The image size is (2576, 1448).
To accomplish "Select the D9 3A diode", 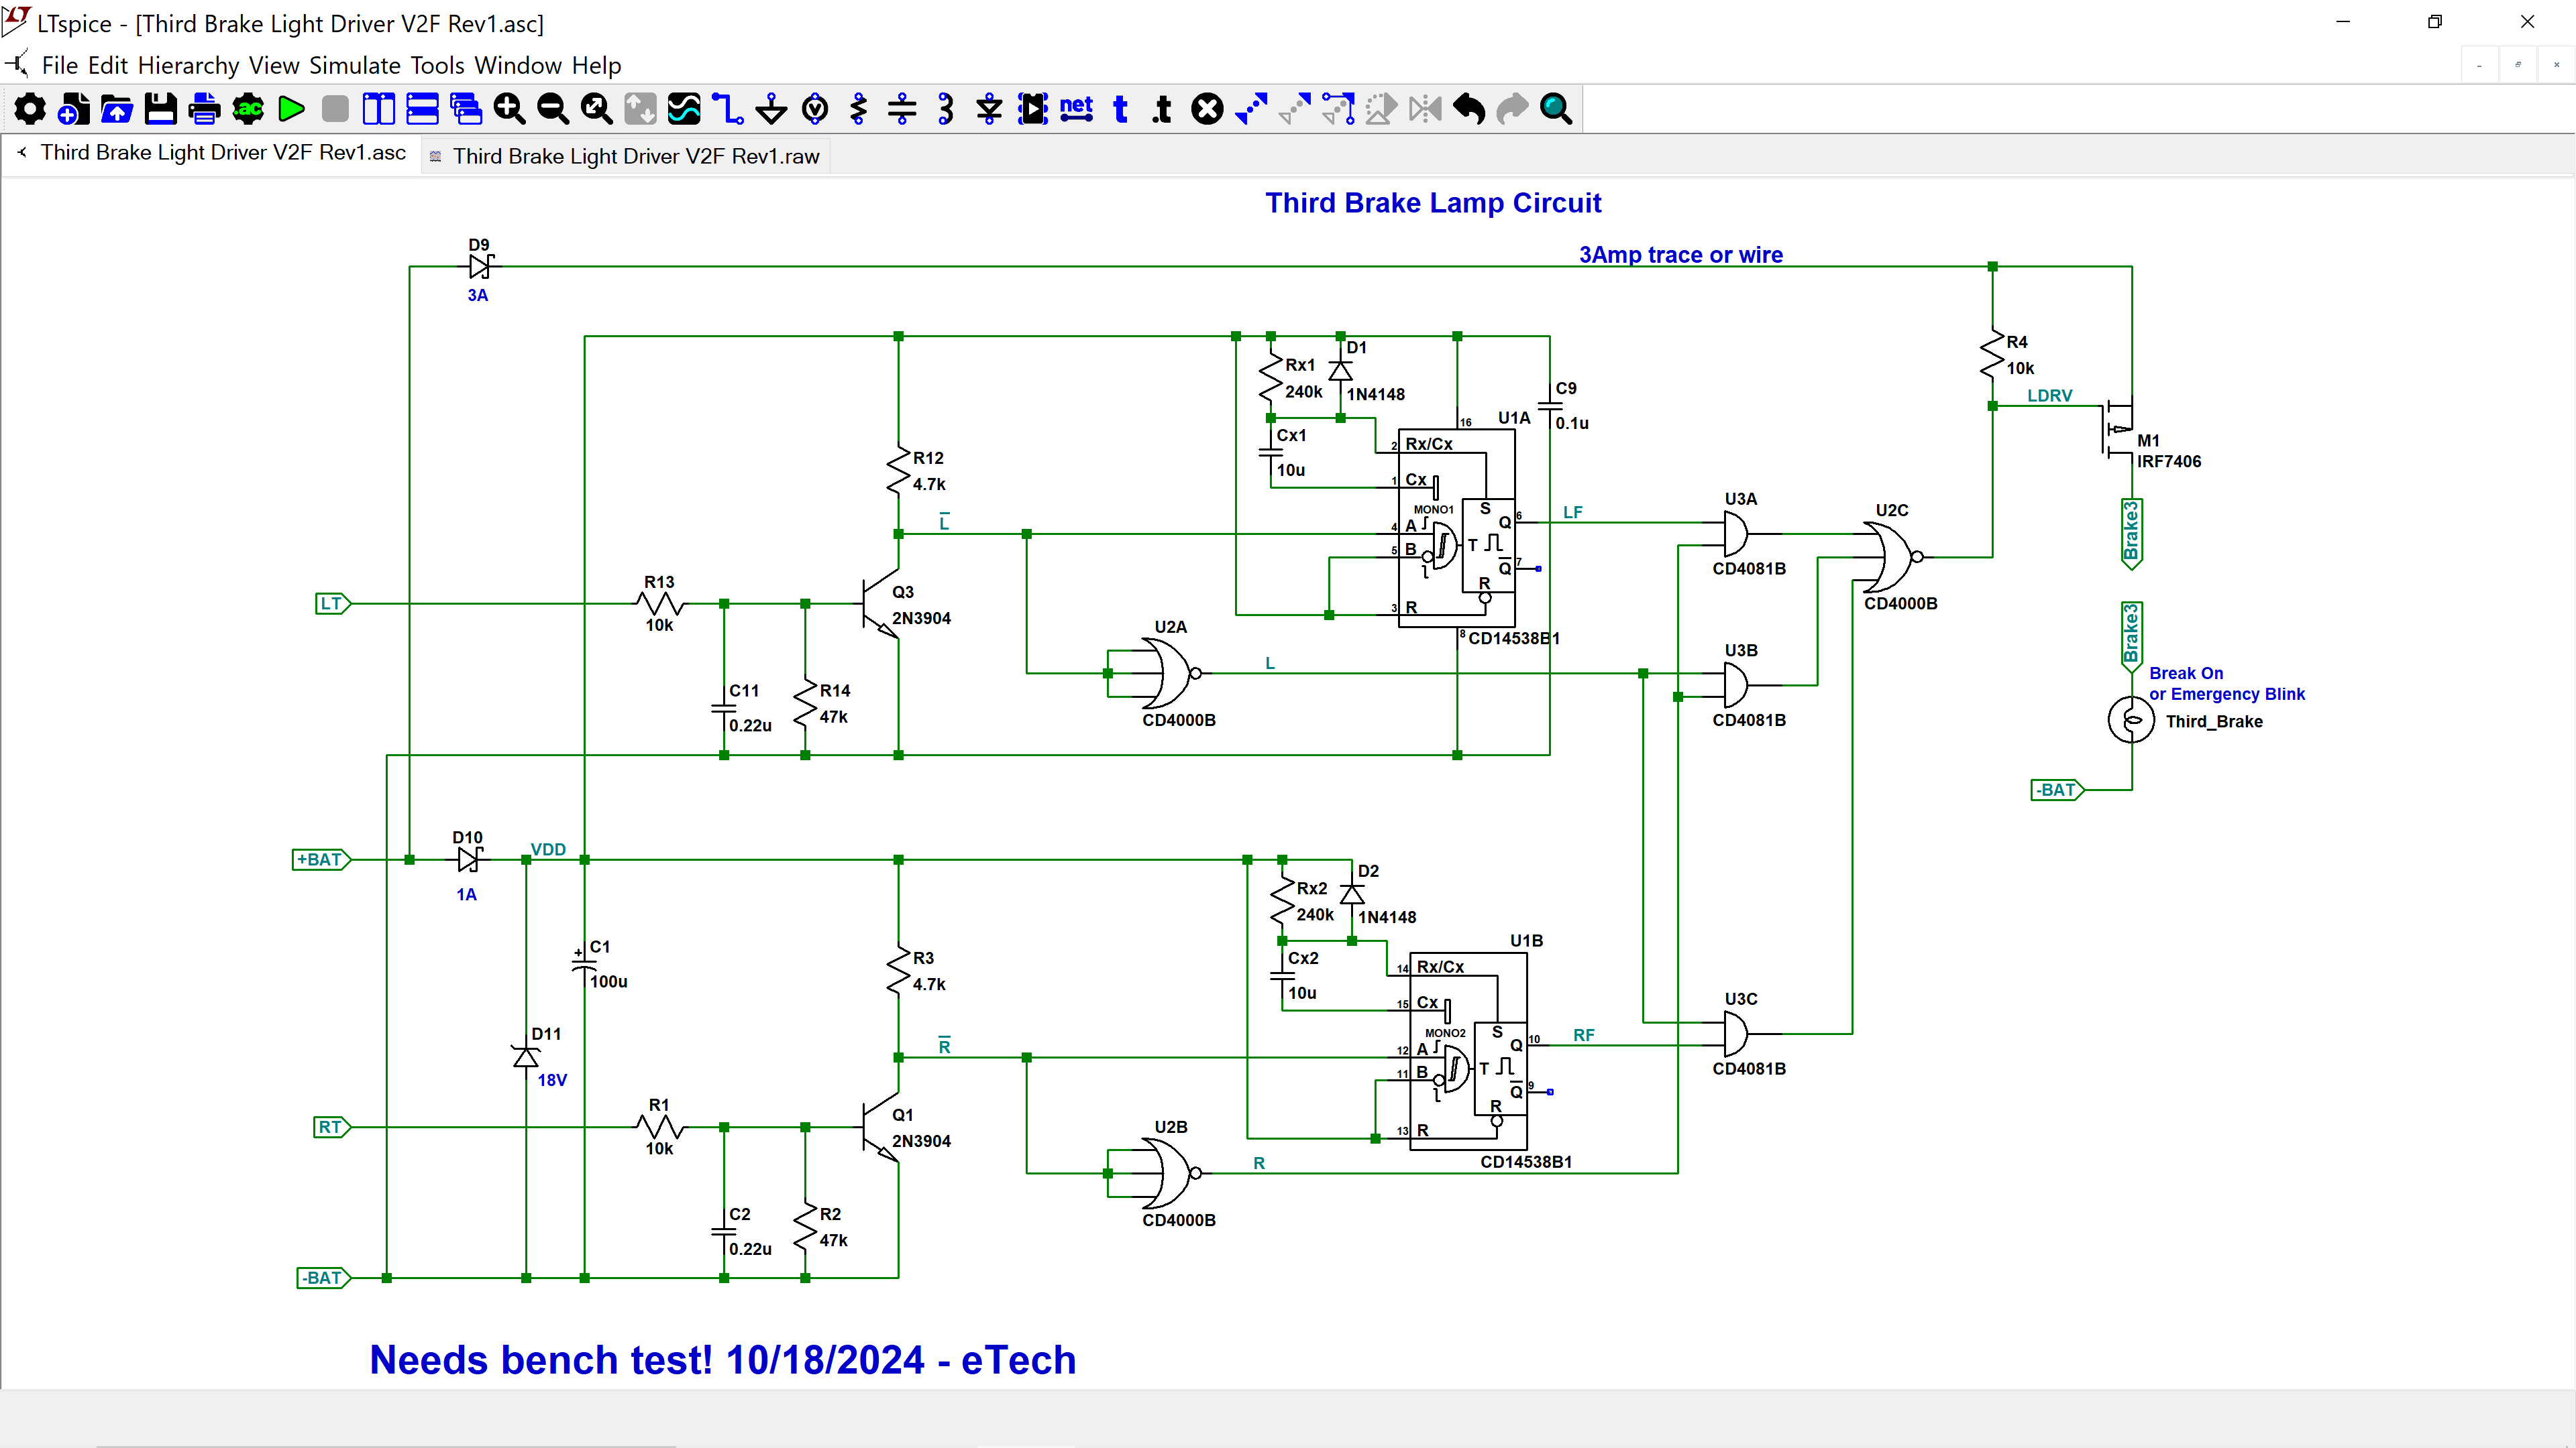I will [481, 267].
